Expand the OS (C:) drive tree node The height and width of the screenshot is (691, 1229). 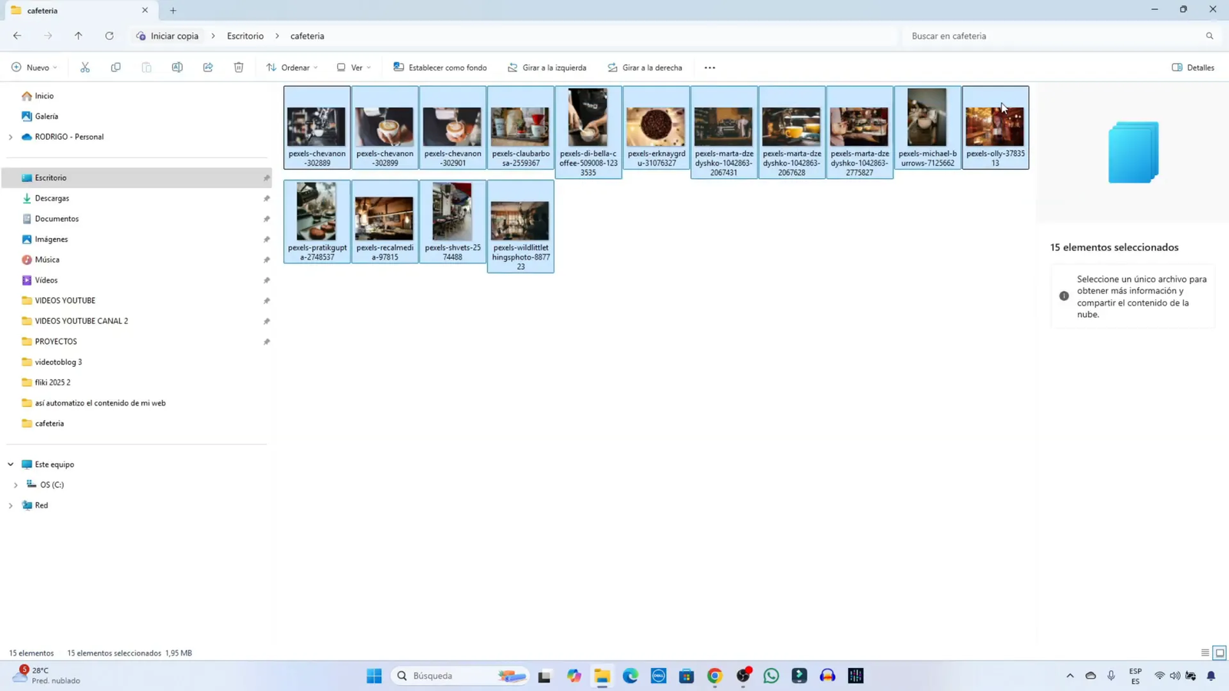click(x=15, y=485)
